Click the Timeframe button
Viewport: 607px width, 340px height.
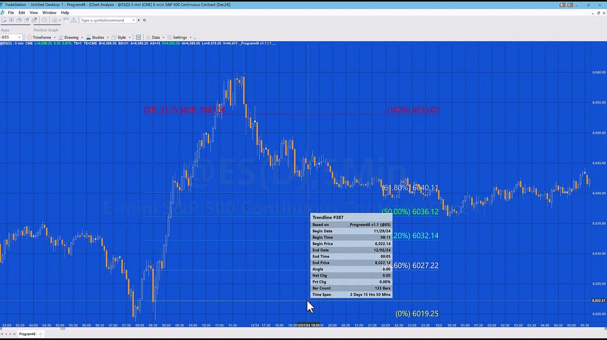tap(39, 37)
